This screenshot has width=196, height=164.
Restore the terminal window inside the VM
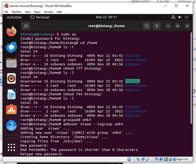pos(177,26)
